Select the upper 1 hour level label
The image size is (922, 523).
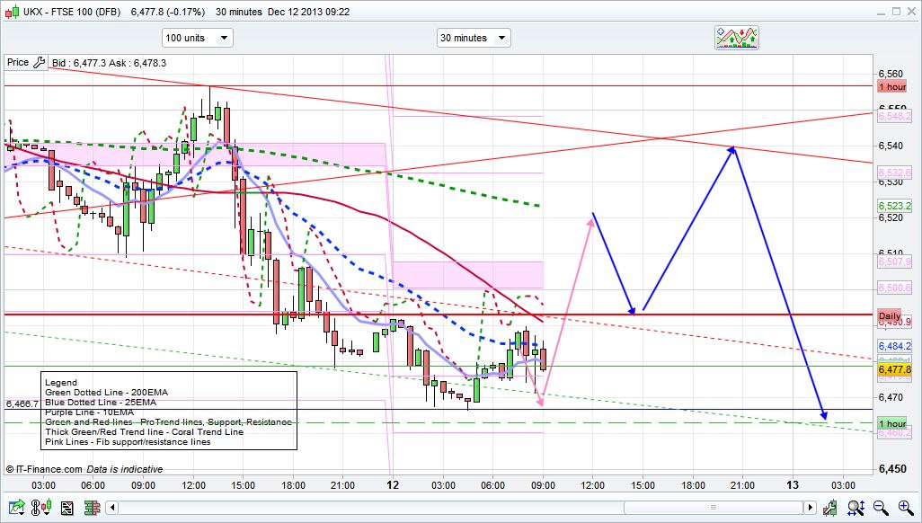point(892,86)
